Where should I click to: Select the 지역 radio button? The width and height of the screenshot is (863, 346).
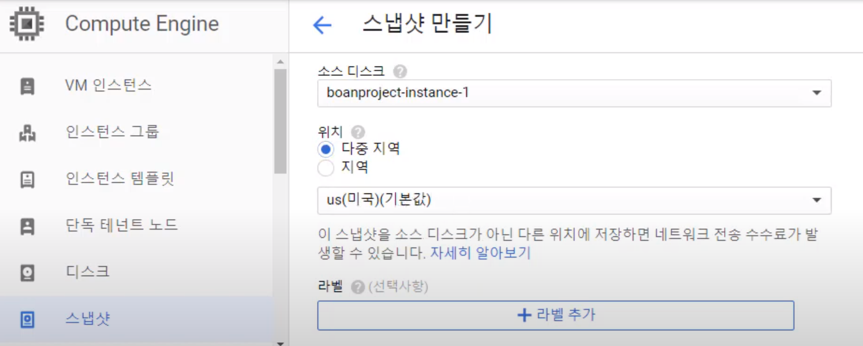pyautogui.click(x=325, y=168)
